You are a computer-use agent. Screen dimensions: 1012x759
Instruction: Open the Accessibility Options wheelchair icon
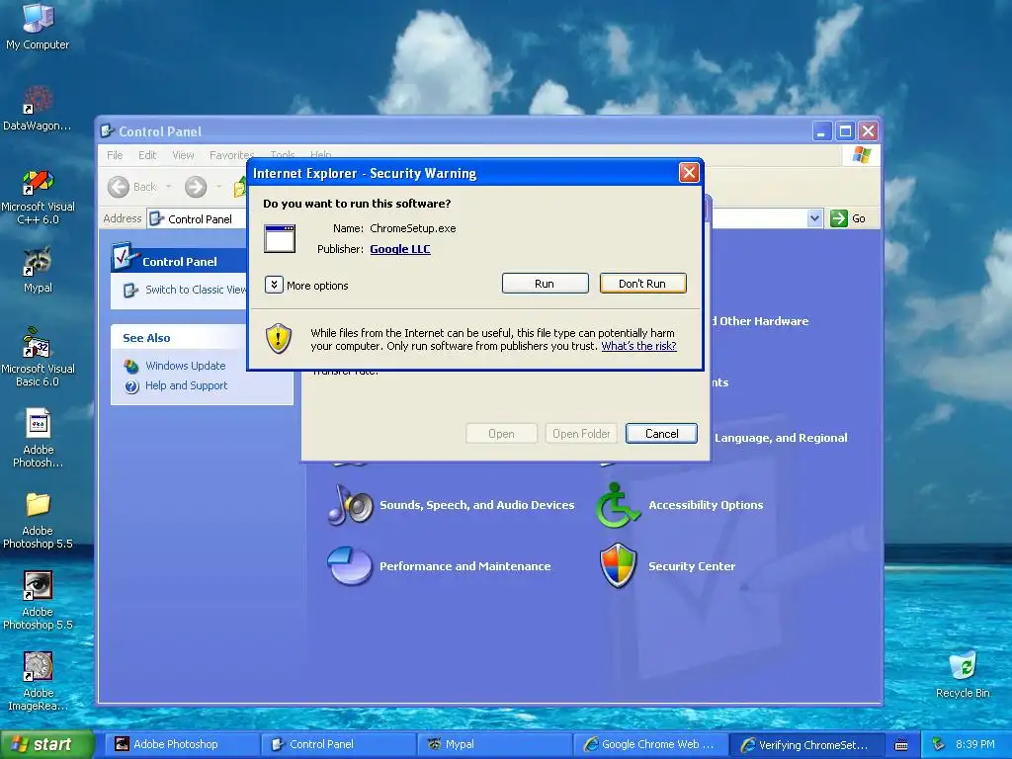point(617,505)
